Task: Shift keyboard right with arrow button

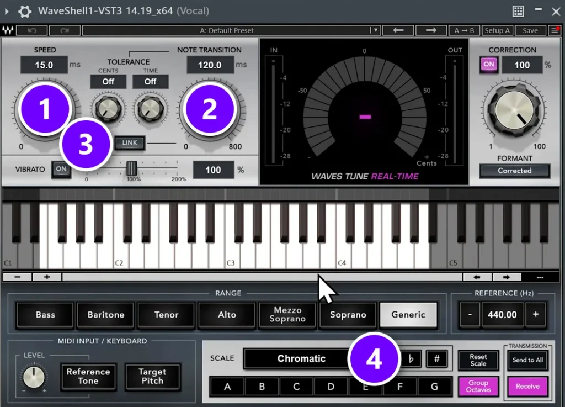Action: (507, 277)
